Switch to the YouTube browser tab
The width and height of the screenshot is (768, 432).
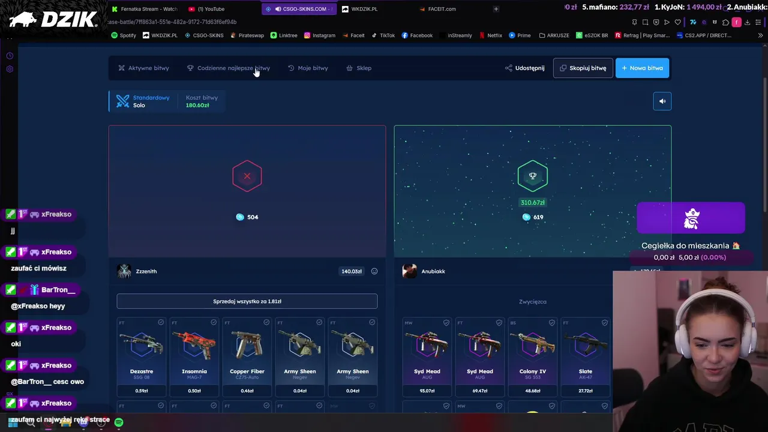point(206,9)
